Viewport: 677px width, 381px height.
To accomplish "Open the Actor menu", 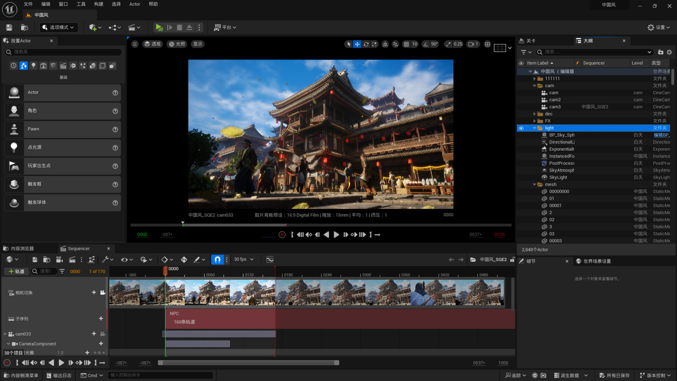I will [135, 4].
